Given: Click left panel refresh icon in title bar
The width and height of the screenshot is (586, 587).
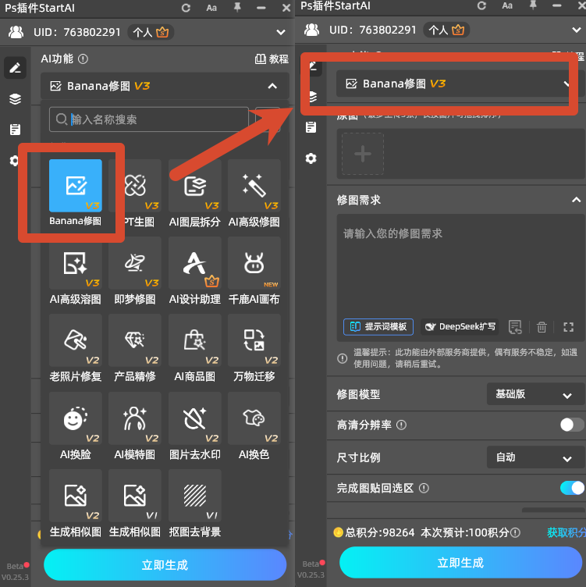Looking at the screenshot, I should pos(186,8).
